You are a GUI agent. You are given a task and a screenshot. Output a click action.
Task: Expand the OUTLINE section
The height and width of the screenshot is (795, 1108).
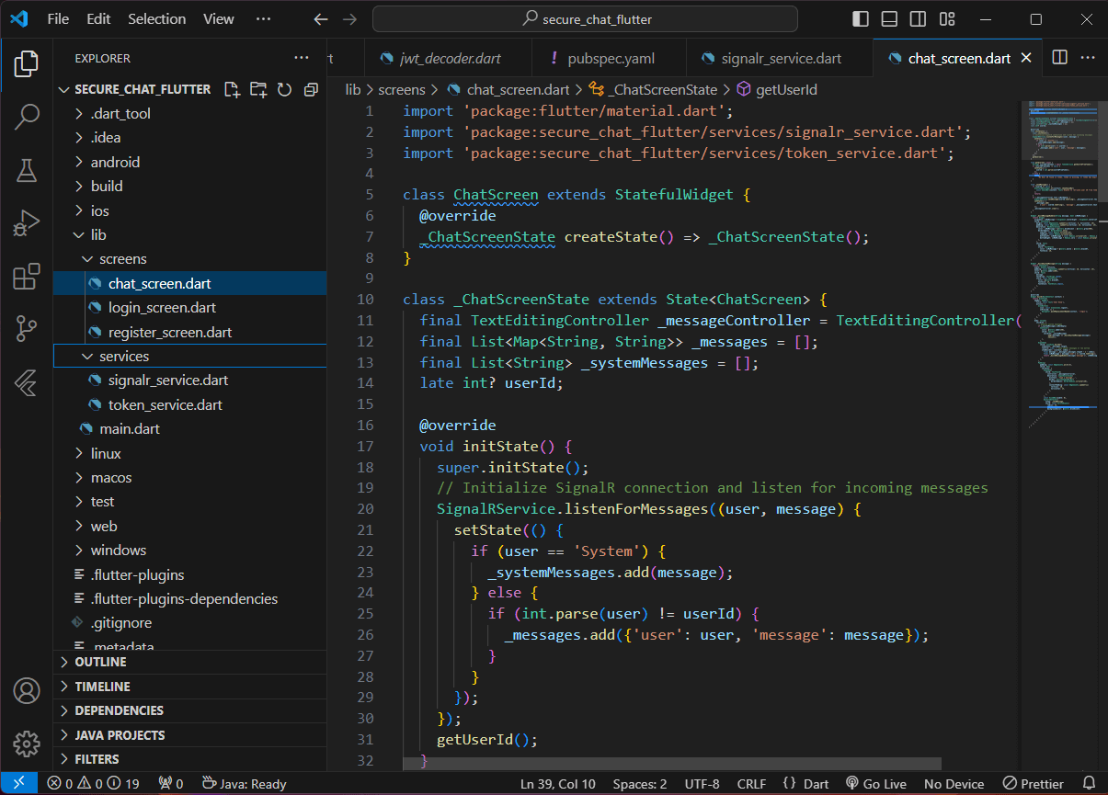pos(101,662)
